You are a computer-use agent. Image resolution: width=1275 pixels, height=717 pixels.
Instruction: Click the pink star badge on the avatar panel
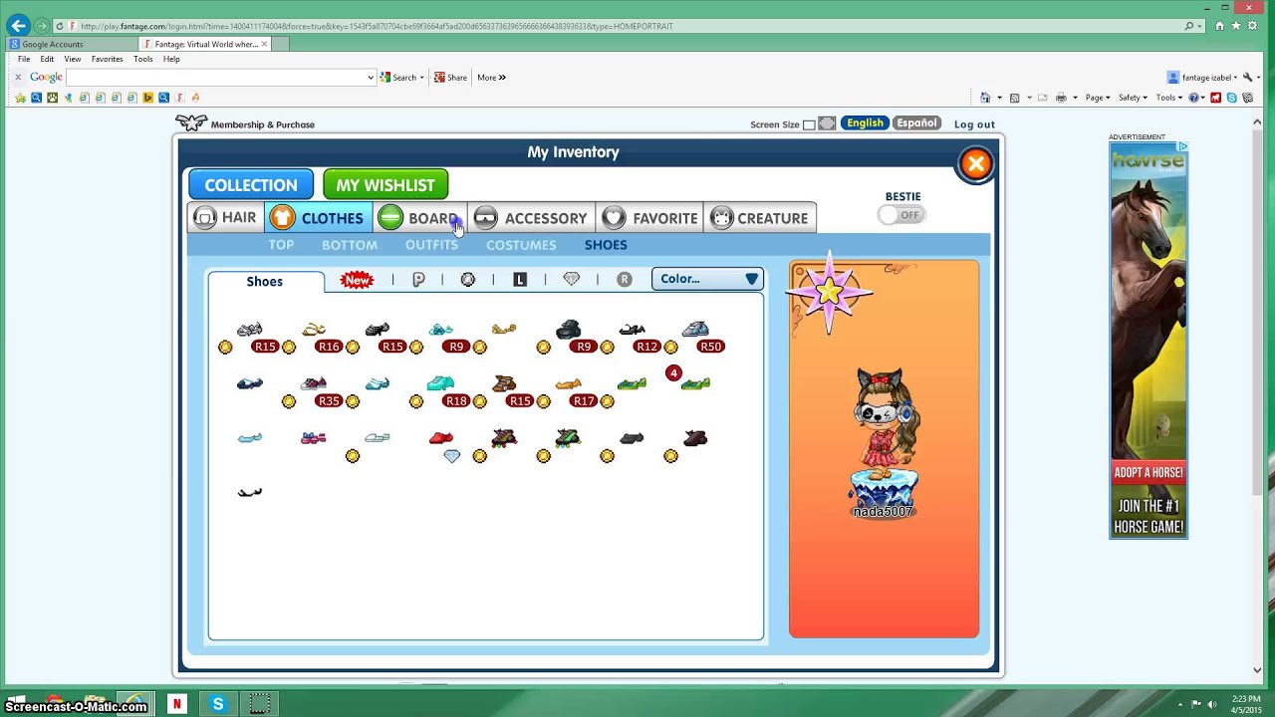pos(829,292)
